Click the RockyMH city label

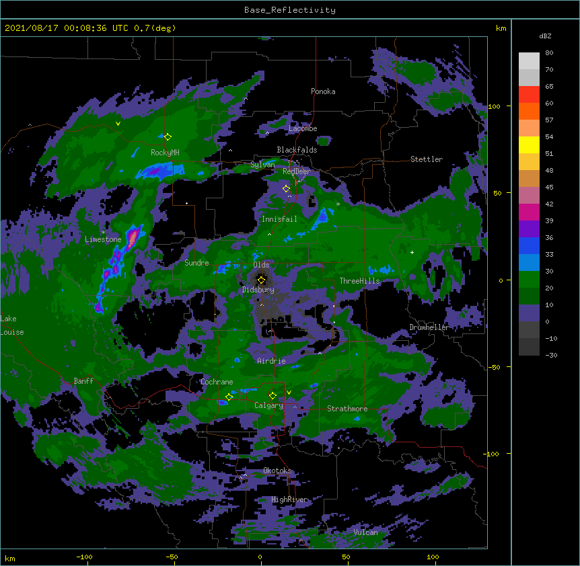tap(165, 153)
